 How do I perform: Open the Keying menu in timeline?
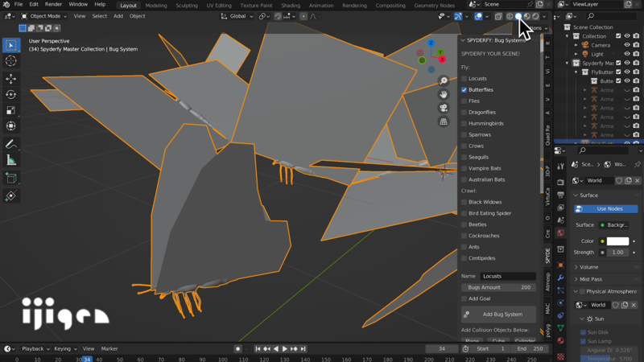(x=65, y=349)
